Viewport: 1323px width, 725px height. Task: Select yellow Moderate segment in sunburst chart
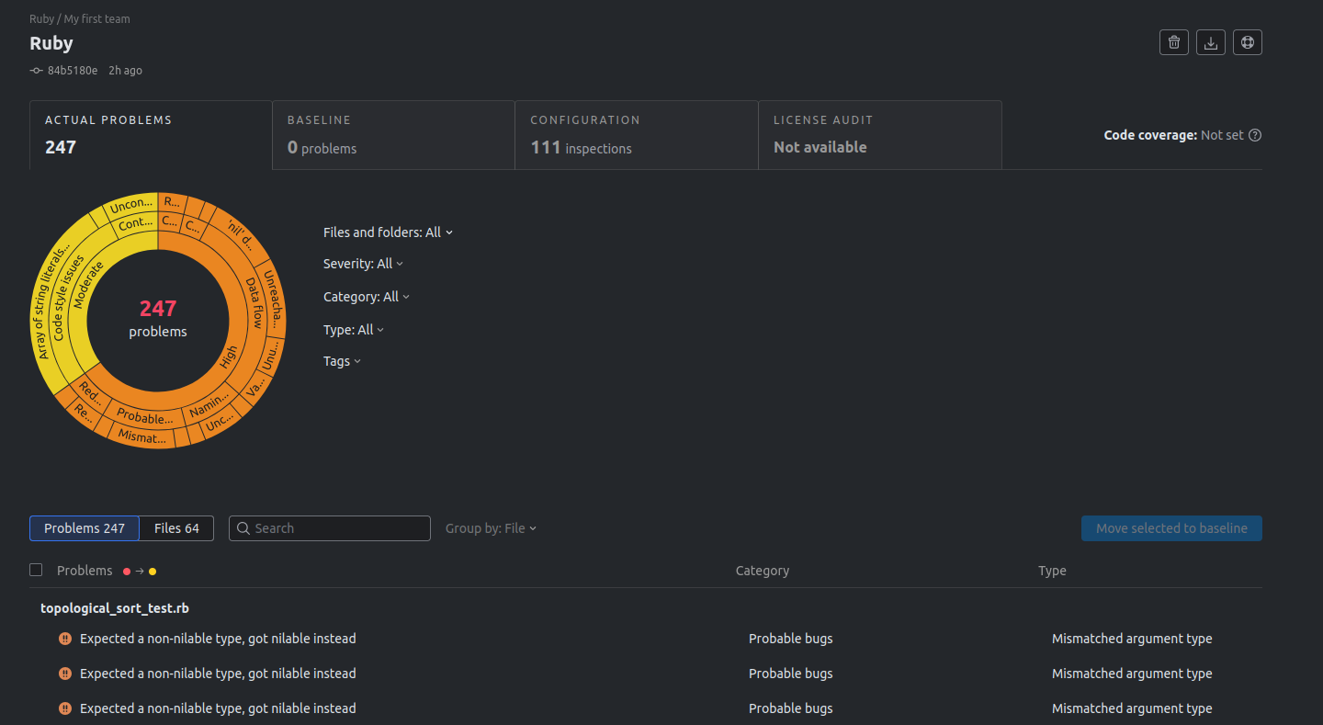(x=90, y=287)
